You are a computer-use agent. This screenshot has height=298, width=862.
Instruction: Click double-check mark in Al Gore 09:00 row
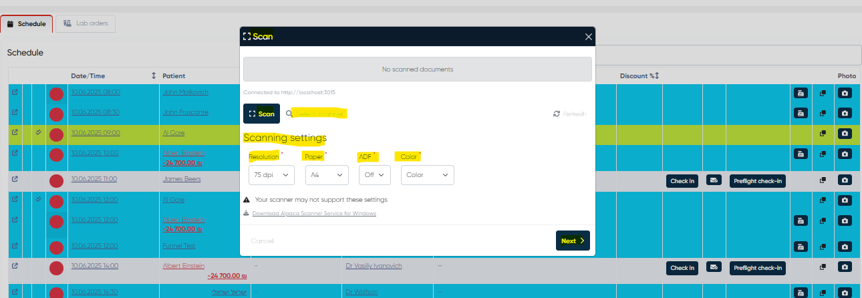coord(39,132)
